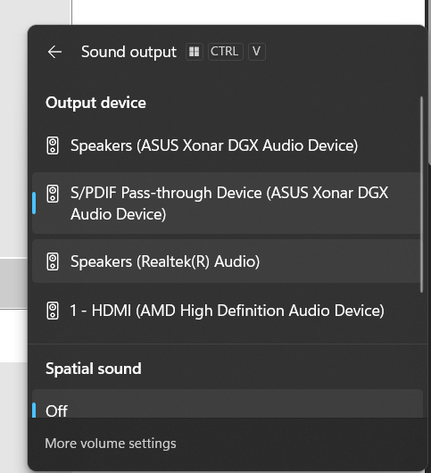This screenshot has height=473, width=431.
Task: Select S/PDIF Pass-through Device as output
Action: tap(226, 203)
